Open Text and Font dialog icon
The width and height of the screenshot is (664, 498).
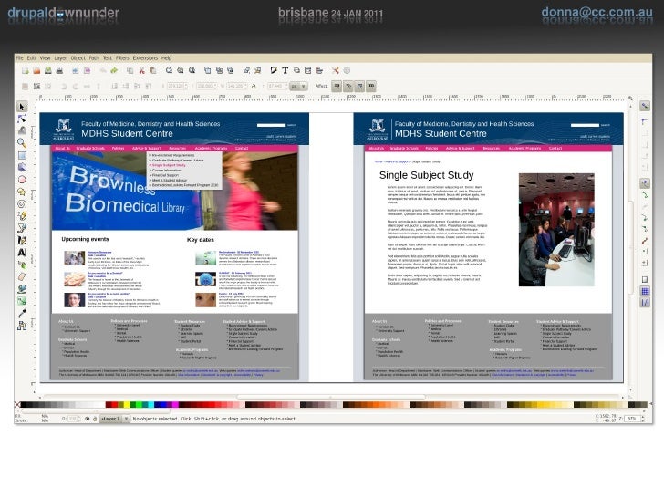tap(285, 71)
